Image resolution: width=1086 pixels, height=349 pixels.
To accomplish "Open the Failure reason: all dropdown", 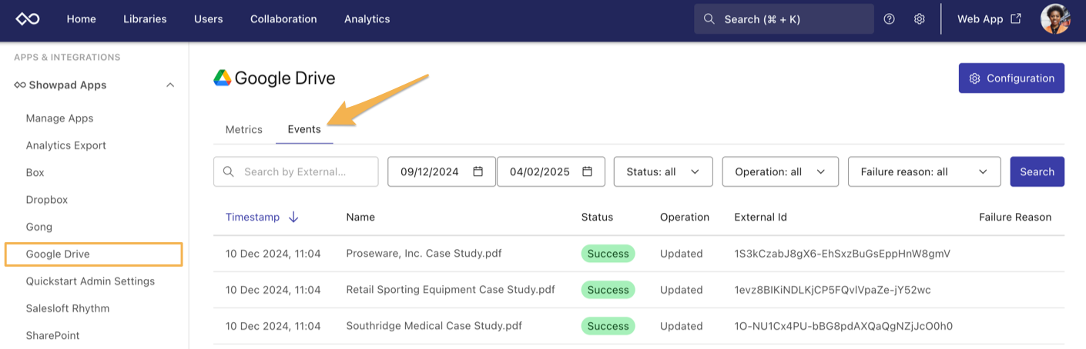I will coord(924,171).
